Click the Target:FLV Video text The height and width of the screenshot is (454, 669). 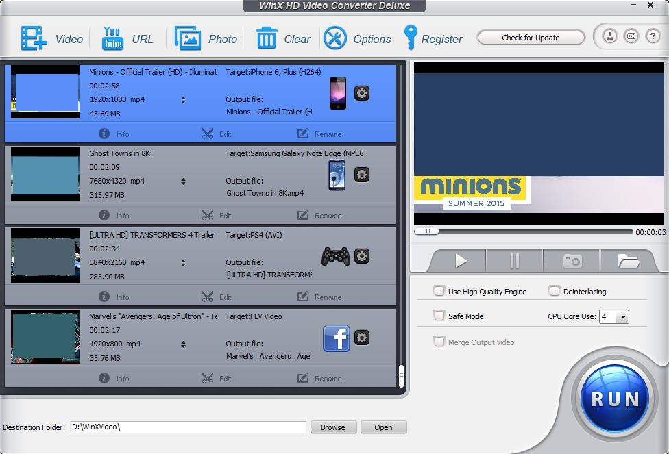click(254, 316)
